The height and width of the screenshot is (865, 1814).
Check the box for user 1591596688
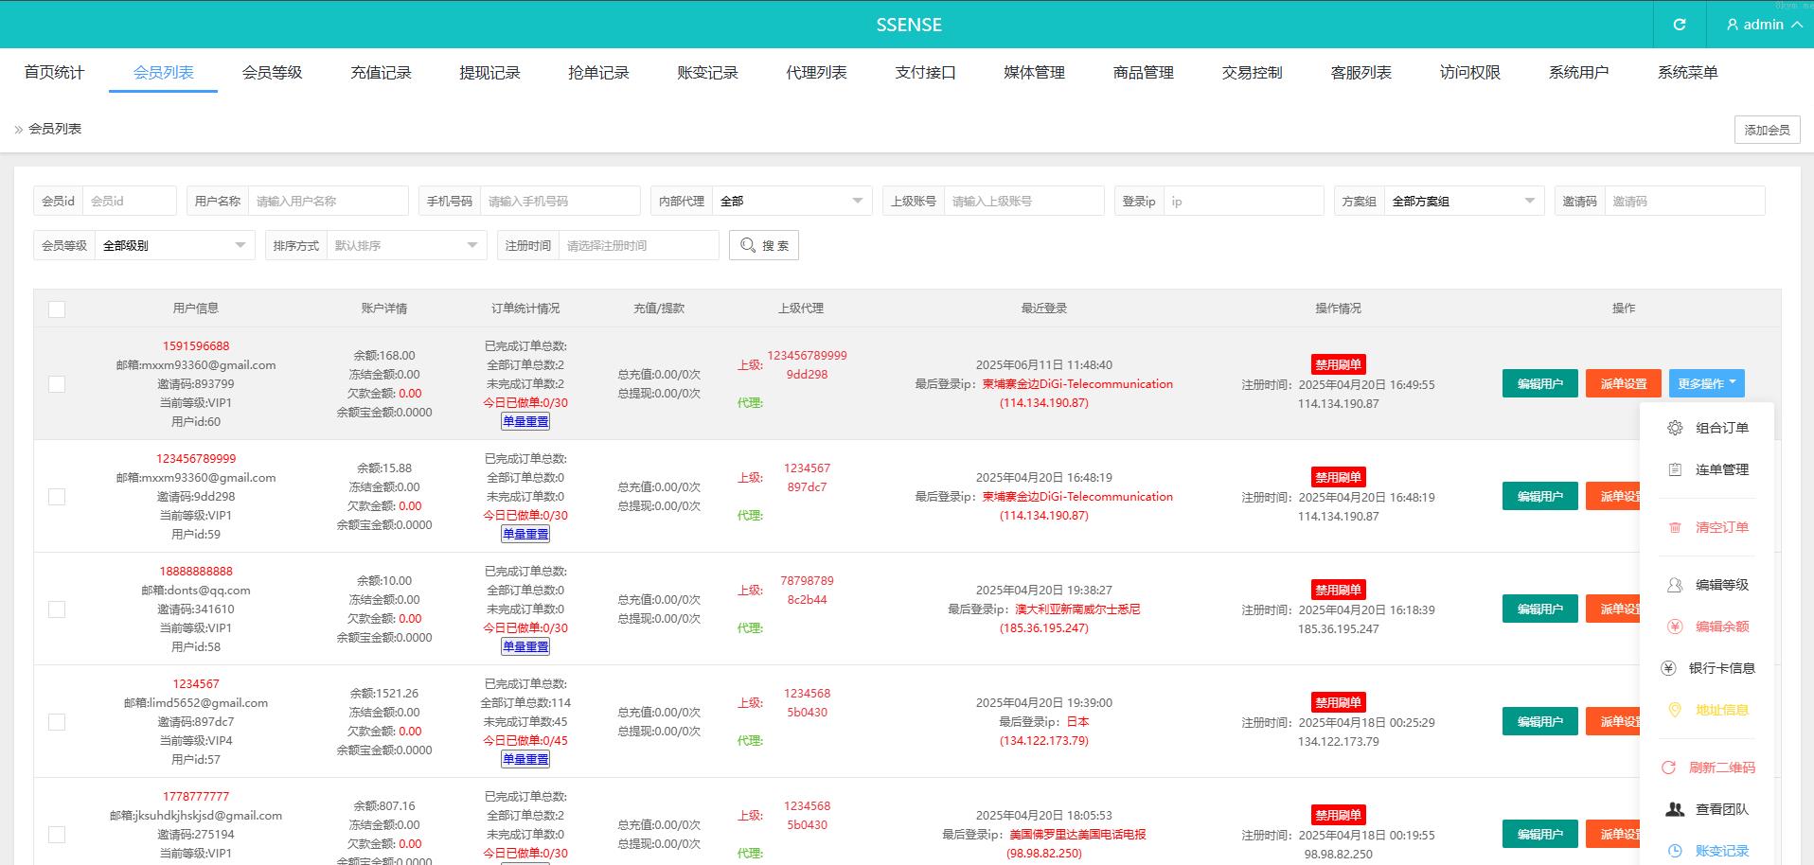coord(57,384)
